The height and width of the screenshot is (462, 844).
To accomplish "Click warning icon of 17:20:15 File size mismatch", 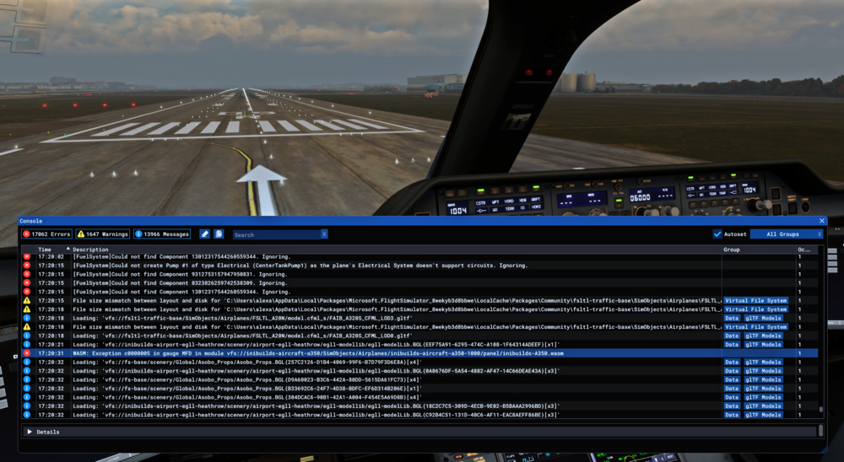I will click(x=26, y=301).
